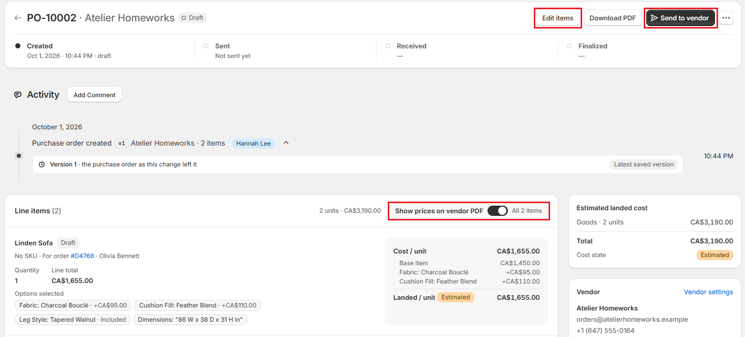Click the Base item CA$1,450.00 value
Screen dimensions: 745x337
click(x=520, y=263)
